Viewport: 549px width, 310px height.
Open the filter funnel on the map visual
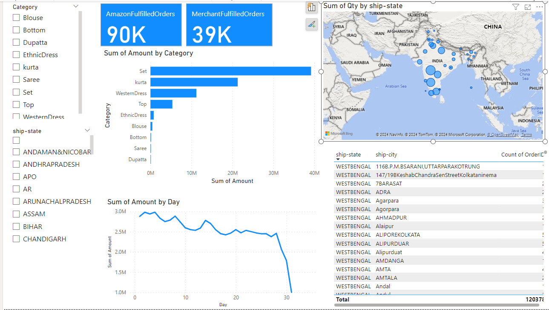[x=516, y=7]
